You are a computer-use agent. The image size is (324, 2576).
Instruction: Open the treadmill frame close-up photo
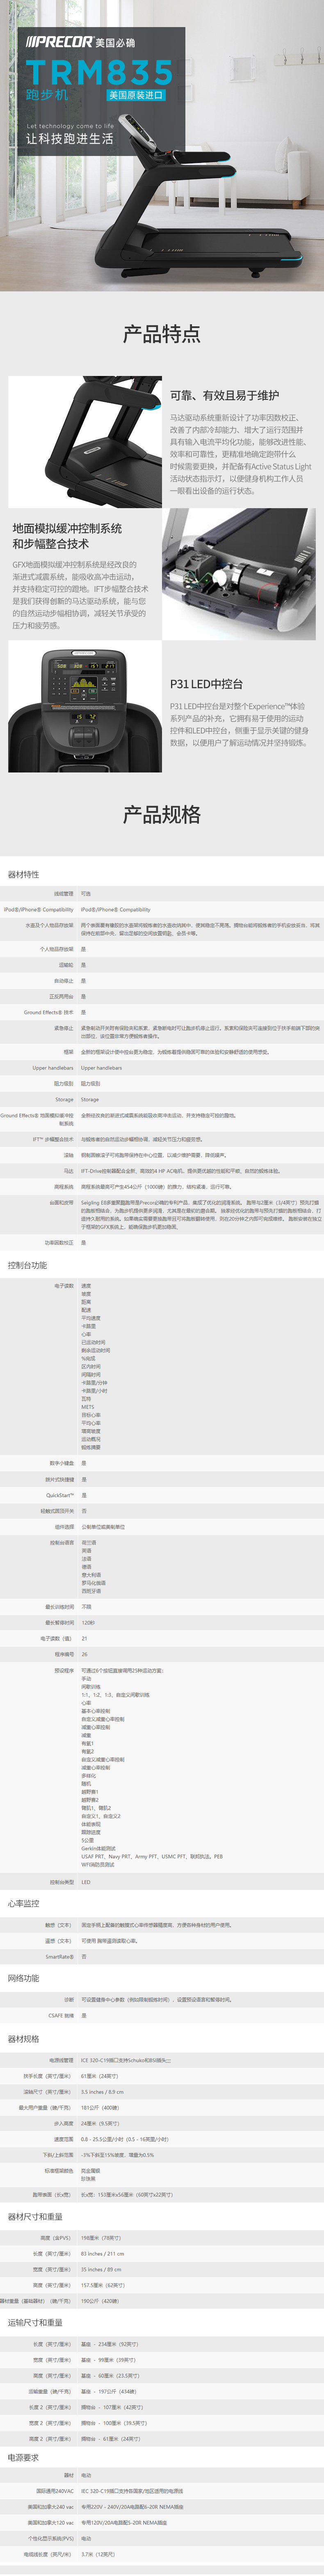point(85,442)
